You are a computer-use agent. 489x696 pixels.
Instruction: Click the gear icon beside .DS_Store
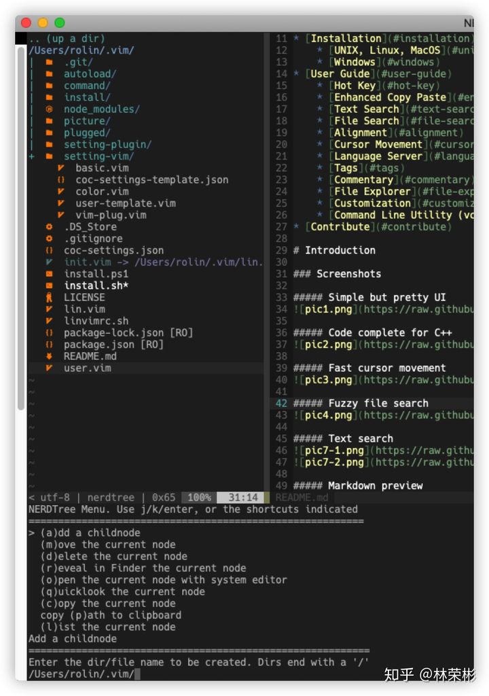[49, 227]
